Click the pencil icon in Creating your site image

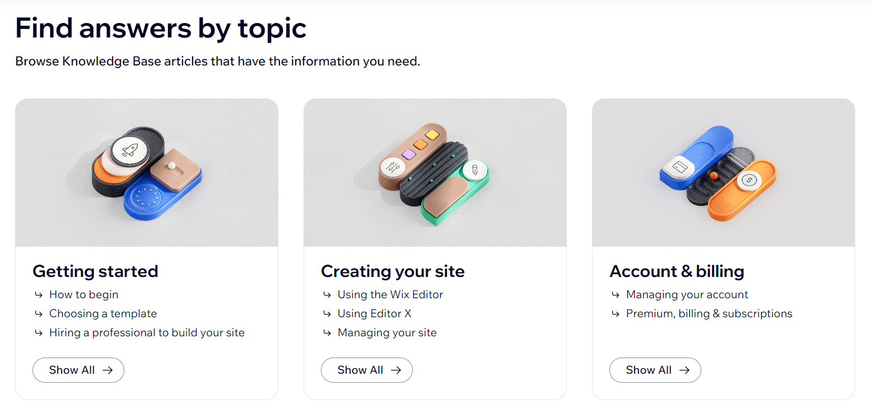[x=474, y=169]
